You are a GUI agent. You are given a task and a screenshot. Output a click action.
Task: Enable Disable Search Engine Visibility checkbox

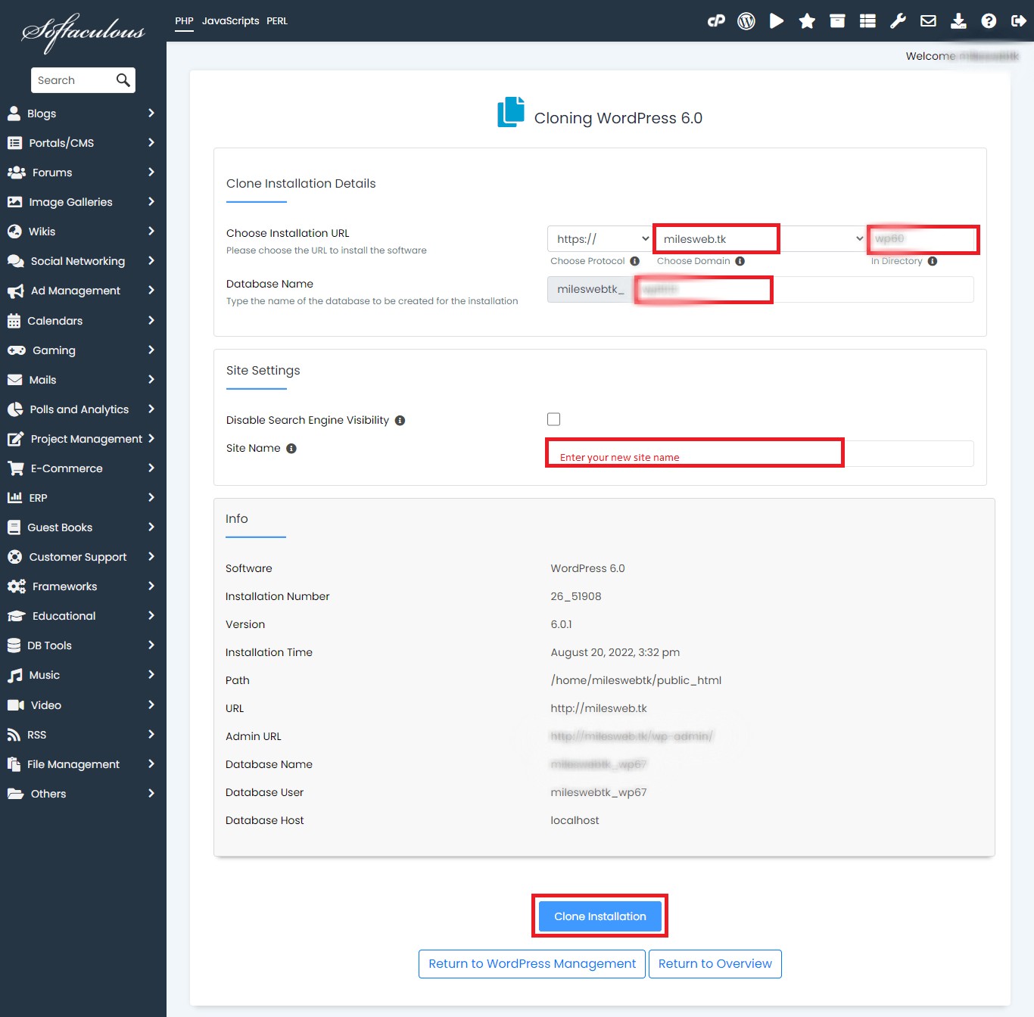(554, 419)
